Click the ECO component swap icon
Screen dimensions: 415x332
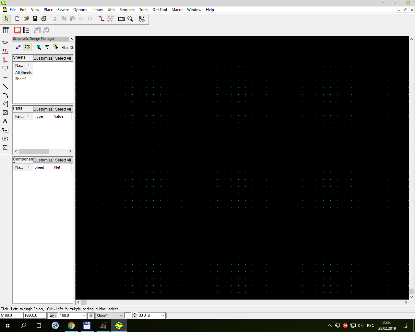coord(142,19)
